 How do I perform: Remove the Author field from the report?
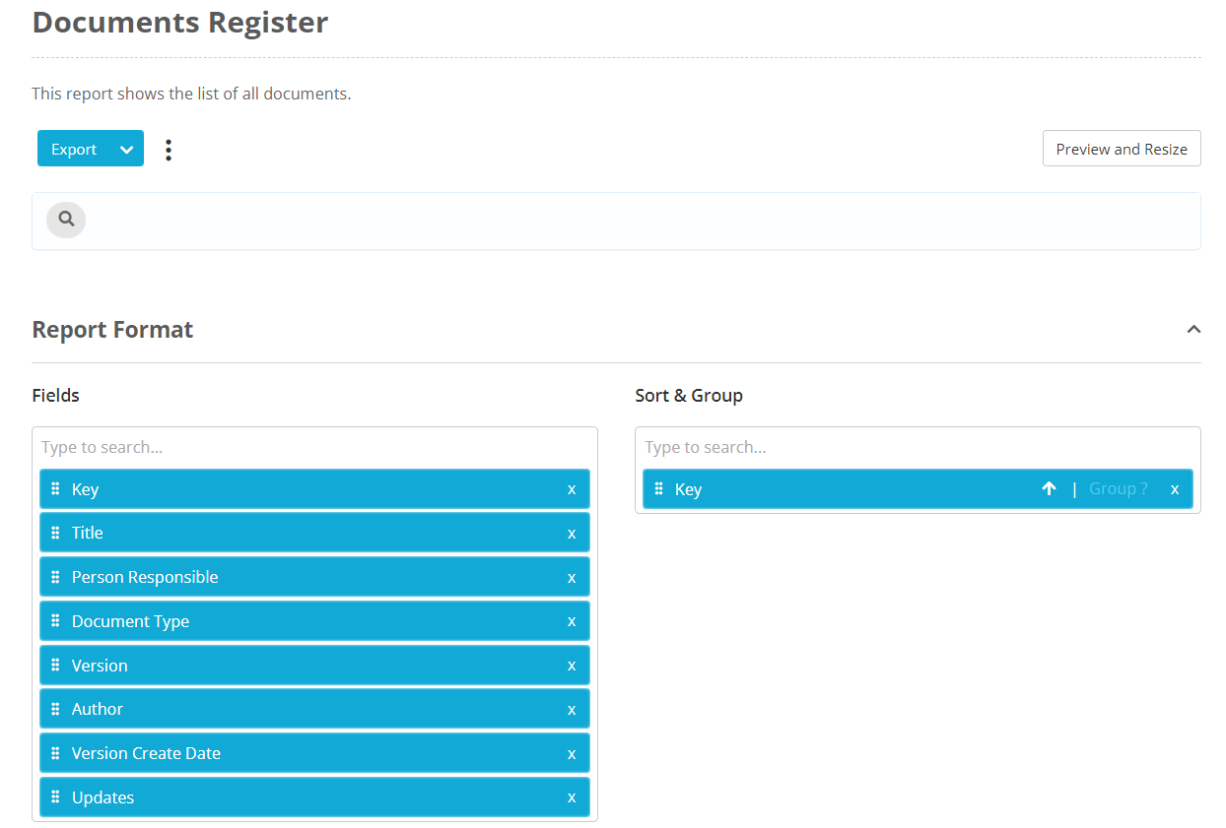pyautogui.click(x=572, y=709)
